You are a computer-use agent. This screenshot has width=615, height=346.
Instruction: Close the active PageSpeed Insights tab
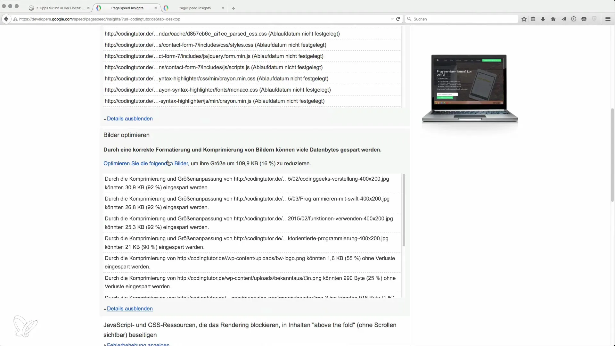coord(156,8)
